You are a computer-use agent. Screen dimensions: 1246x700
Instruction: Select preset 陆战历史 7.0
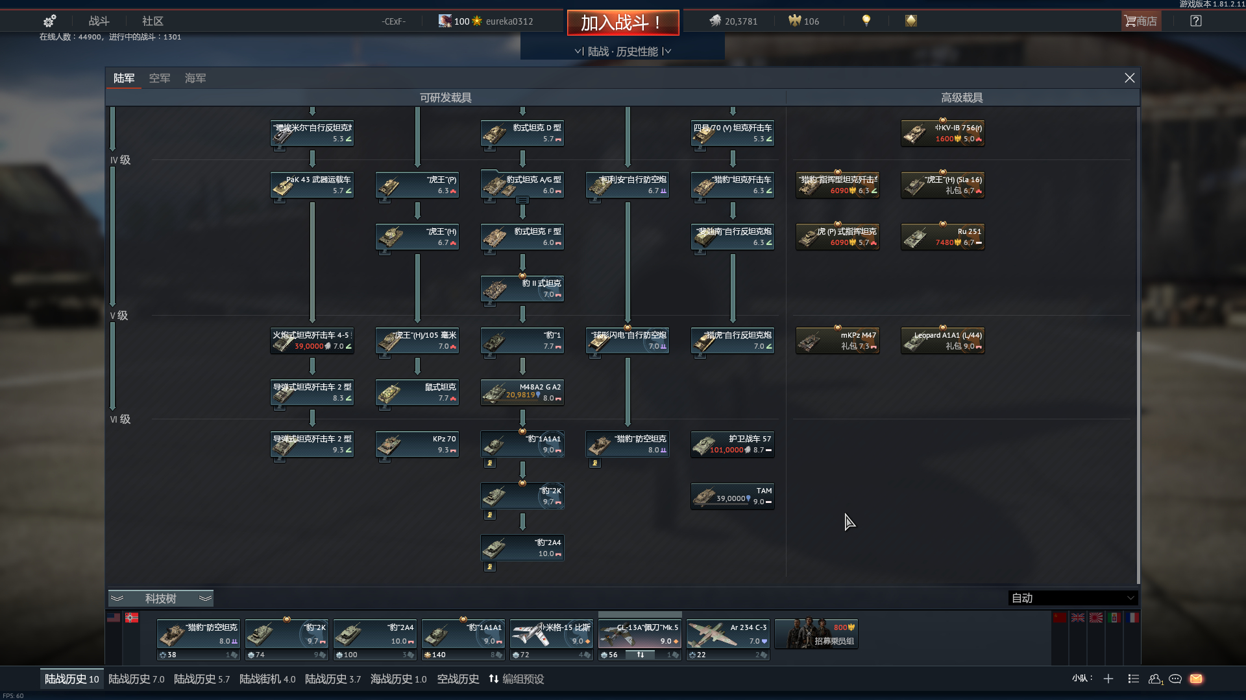[136, 679]
